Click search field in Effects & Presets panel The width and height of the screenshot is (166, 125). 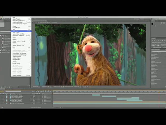(x=158, y=51)
